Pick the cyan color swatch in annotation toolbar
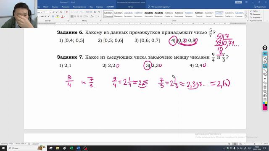 click(x=264, y=103)
